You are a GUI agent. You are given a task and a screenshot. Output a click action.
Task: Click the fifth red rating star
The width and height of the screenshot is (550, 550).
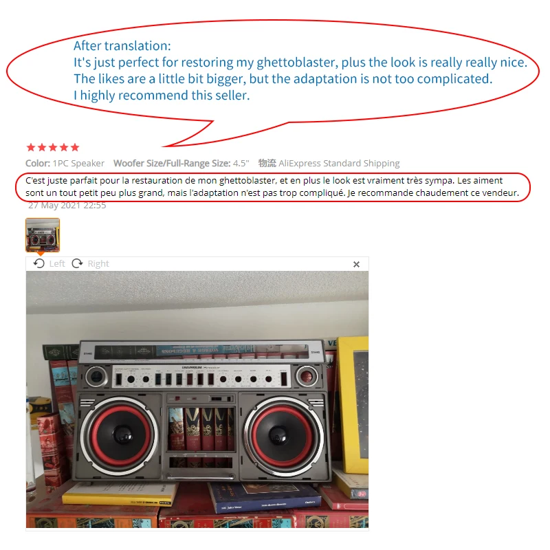[75, 147]
